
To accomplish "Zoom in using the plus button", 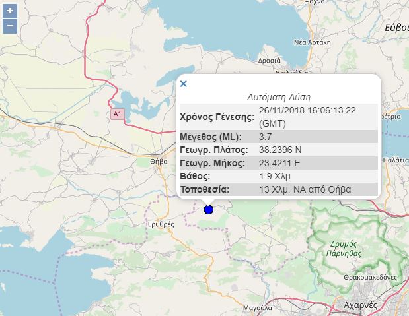I will (10, 11).
